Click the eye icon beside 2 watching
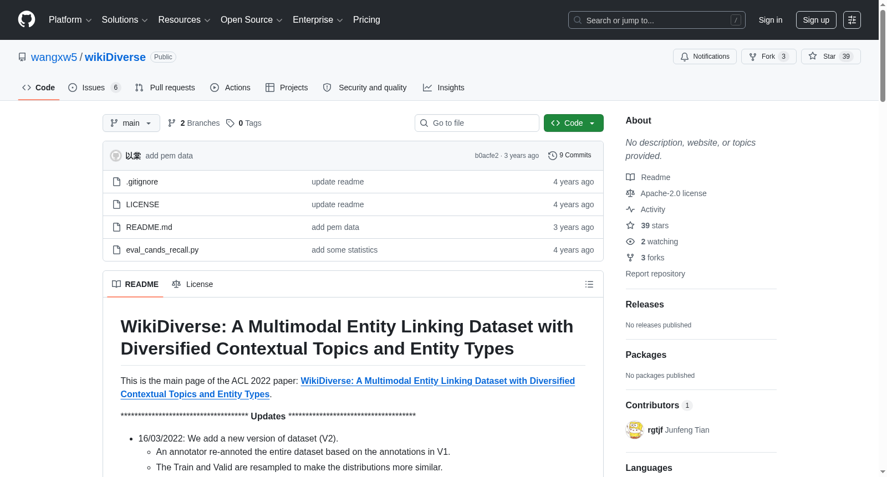 click(630, 242)
